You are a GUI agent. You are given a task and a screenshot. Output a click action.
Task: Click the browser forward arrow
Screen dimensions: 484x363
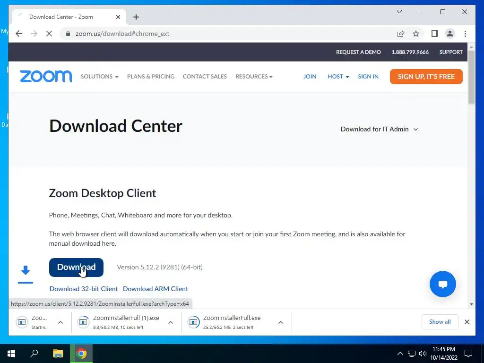[34, 34]
